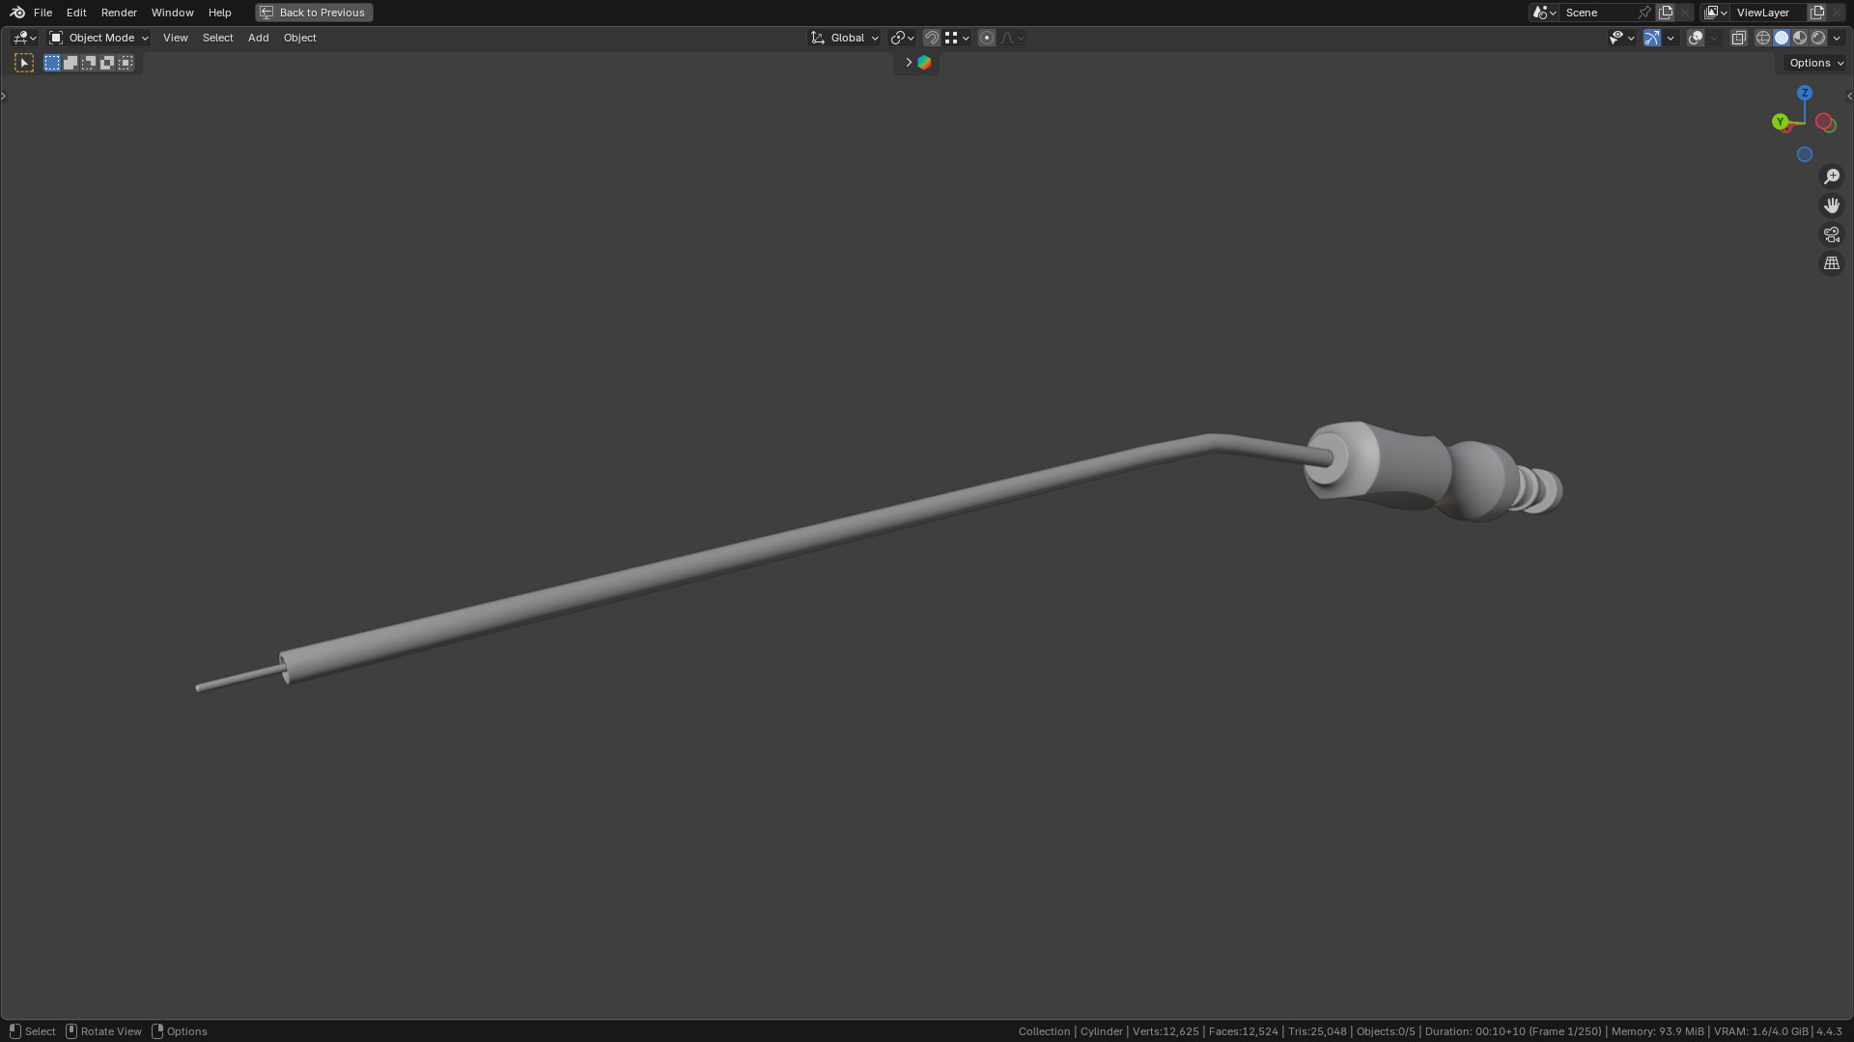The image size is (1854, 1042).
Task: Click "Verts:12,625" in status bar
Action: [x=1166, y=1031]
